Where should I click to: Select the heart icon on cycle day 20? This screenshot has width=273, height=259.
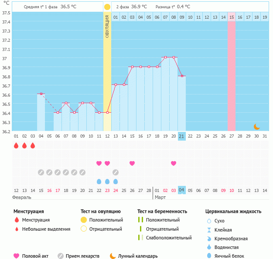(x=174, y=163)
